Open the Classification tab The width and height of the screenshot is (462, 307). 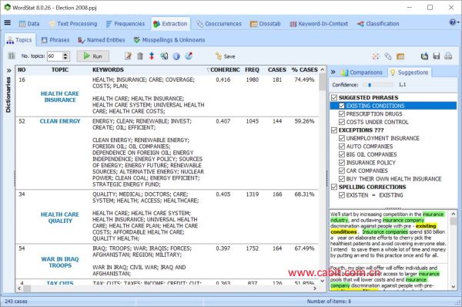point(378,24)
